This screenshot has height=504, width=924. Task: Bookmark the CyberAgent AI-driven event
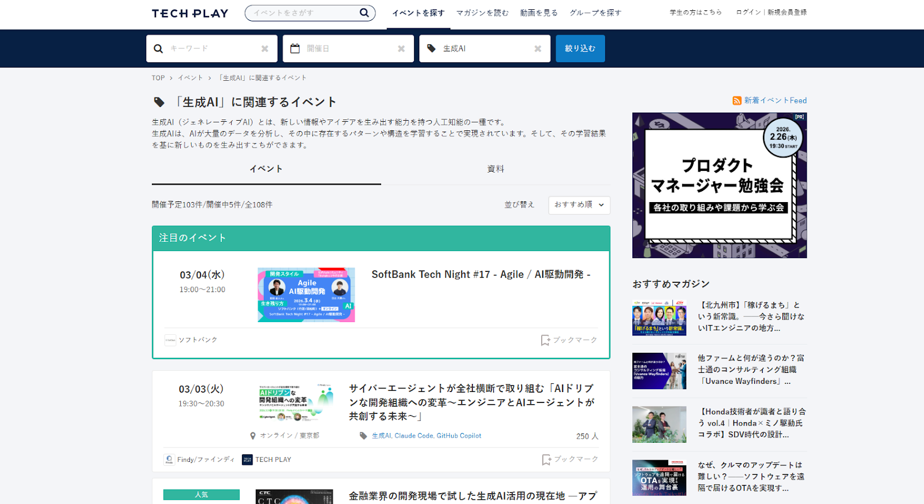click(570, 459)
